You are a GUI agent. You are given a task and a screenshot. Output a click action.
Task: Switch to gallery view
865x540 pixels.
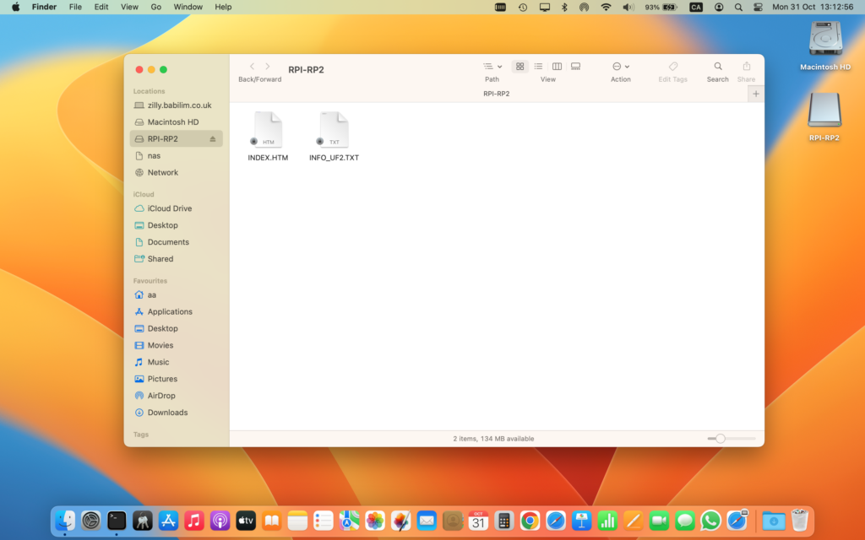575,67
